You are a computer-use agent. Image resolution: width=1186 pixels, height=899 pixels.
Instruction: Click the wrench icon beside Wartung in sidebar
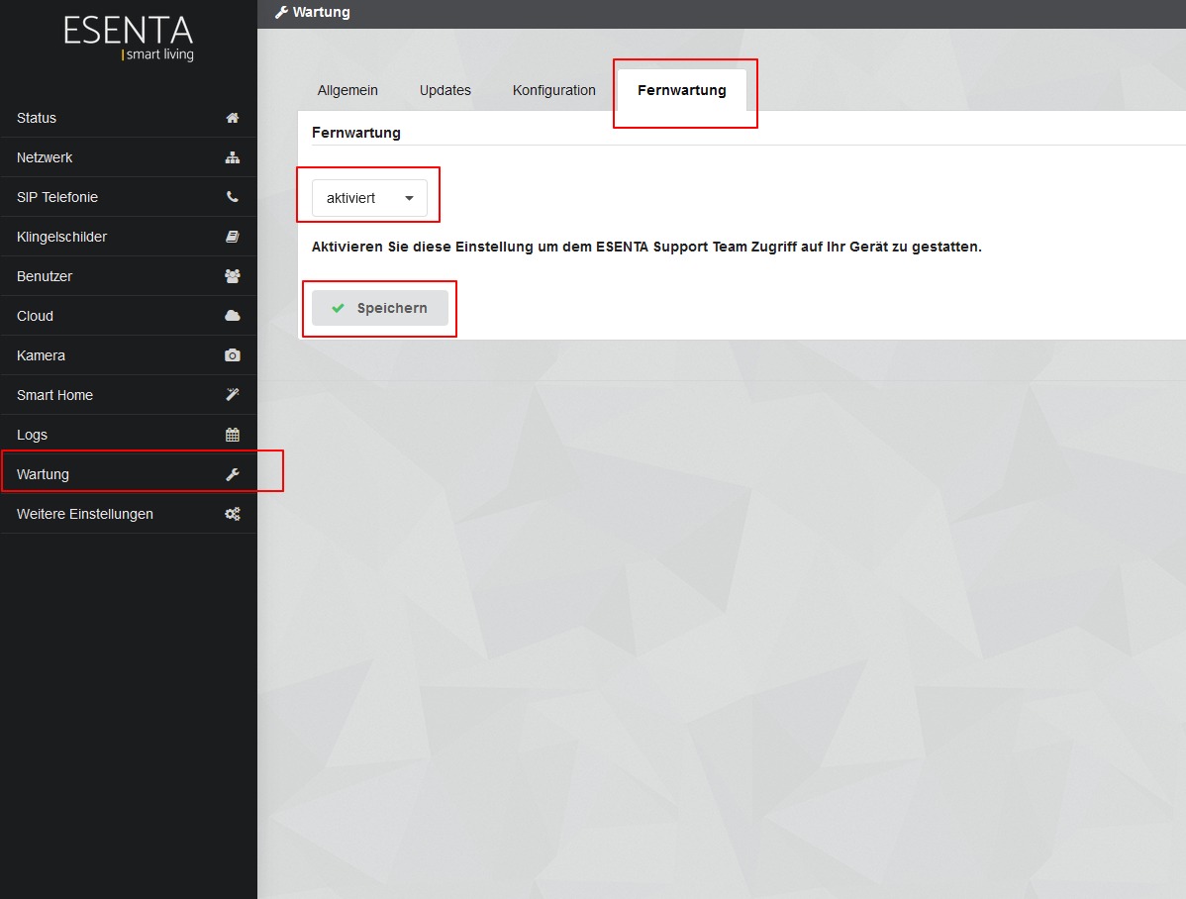233,474
